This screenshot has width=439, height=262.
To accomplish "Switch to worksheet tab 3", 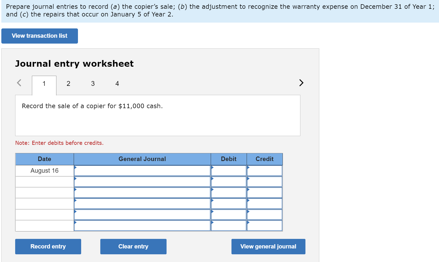I will click(93, 84).
